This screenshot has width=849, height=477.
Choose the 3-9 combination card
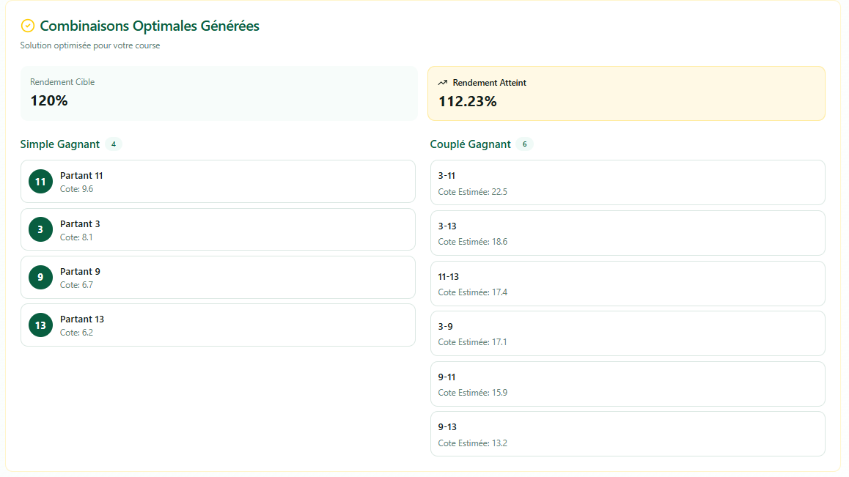tap(627, 333)
